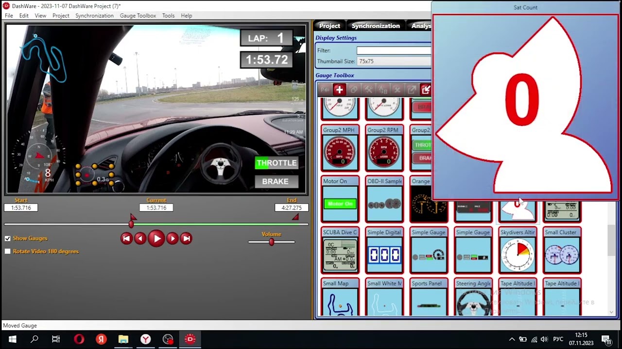Jump to end of video

[186, 238]
